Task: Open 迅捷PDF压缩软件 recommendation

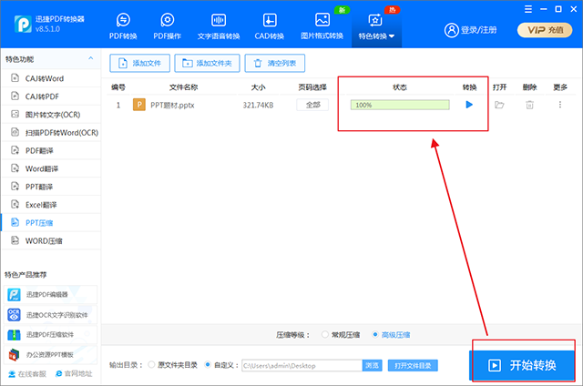Action: [51, 335]
